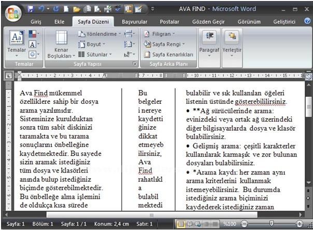Image resolution: width=313 pixels, height=230 pixels.
Task: Toggle the ruler button above scrollbar
Action: (309, 76)
